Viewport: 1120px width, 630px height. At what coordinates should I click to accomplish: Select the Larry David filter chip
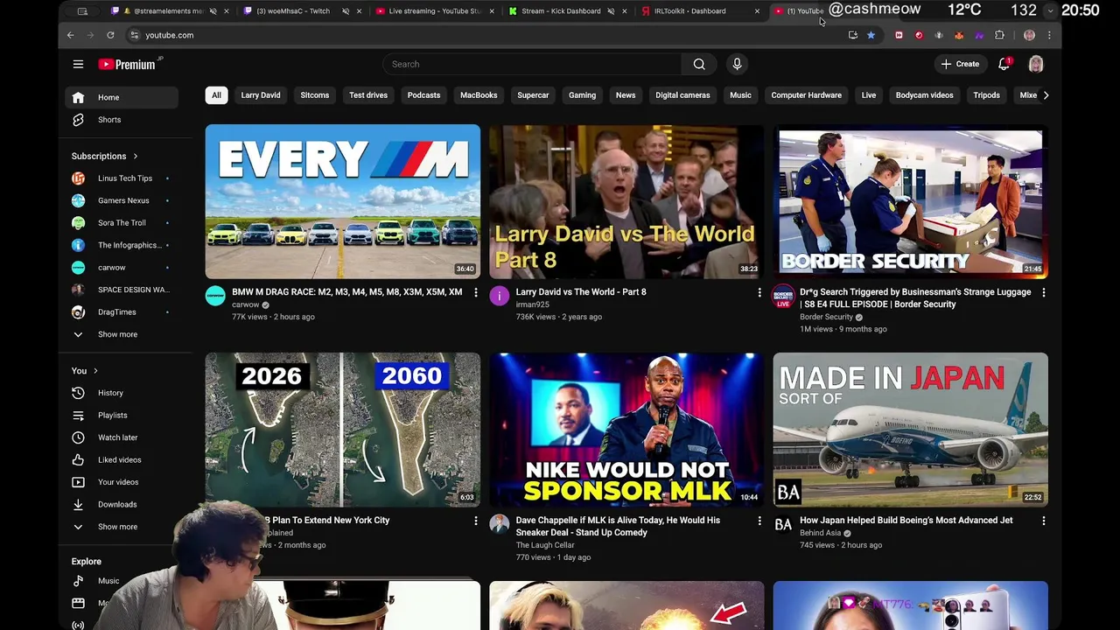[261, 95]
